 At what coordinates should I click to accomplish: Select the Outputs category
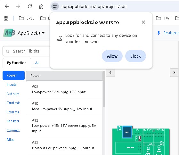coord(13,94)
